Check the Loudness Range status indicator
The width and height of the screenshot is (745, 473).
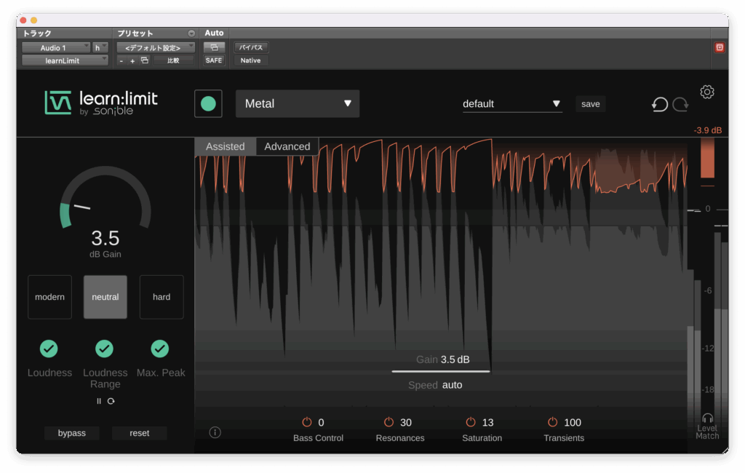(x=105, y=349)
